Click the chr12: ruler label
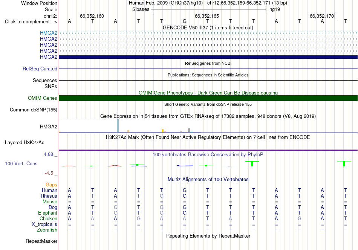358x250 pixels. tap(50, 16)
